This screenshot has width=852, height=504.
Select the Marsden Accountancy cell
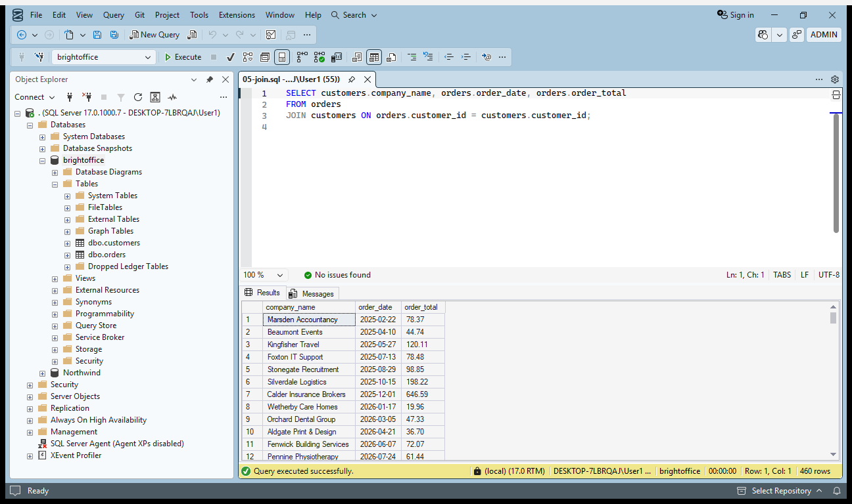pyautogui.click(x=309, y=320)
